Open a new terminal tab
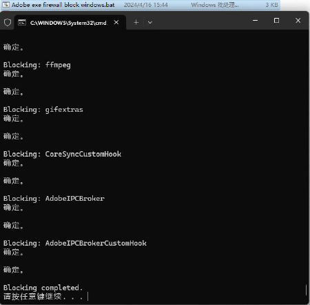 (x=136, y=22)
